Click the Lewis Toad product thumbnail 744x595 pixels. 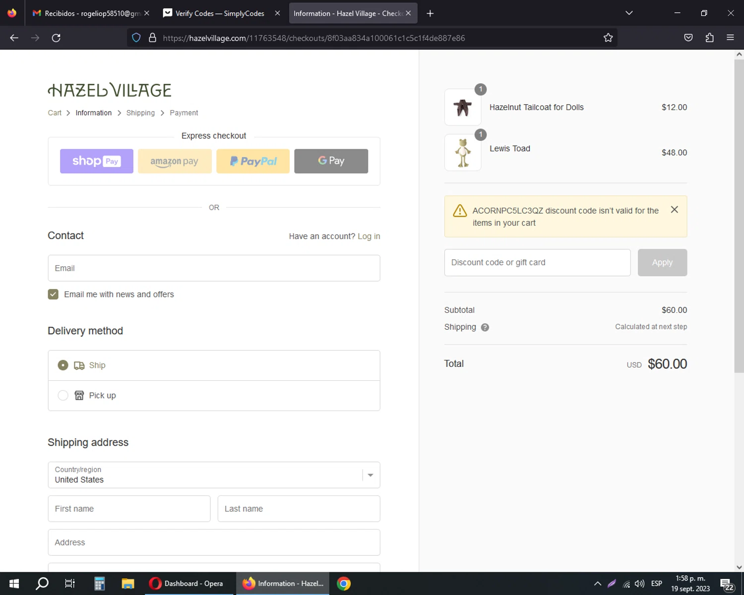pyautogui.click(x=463, y=153)
